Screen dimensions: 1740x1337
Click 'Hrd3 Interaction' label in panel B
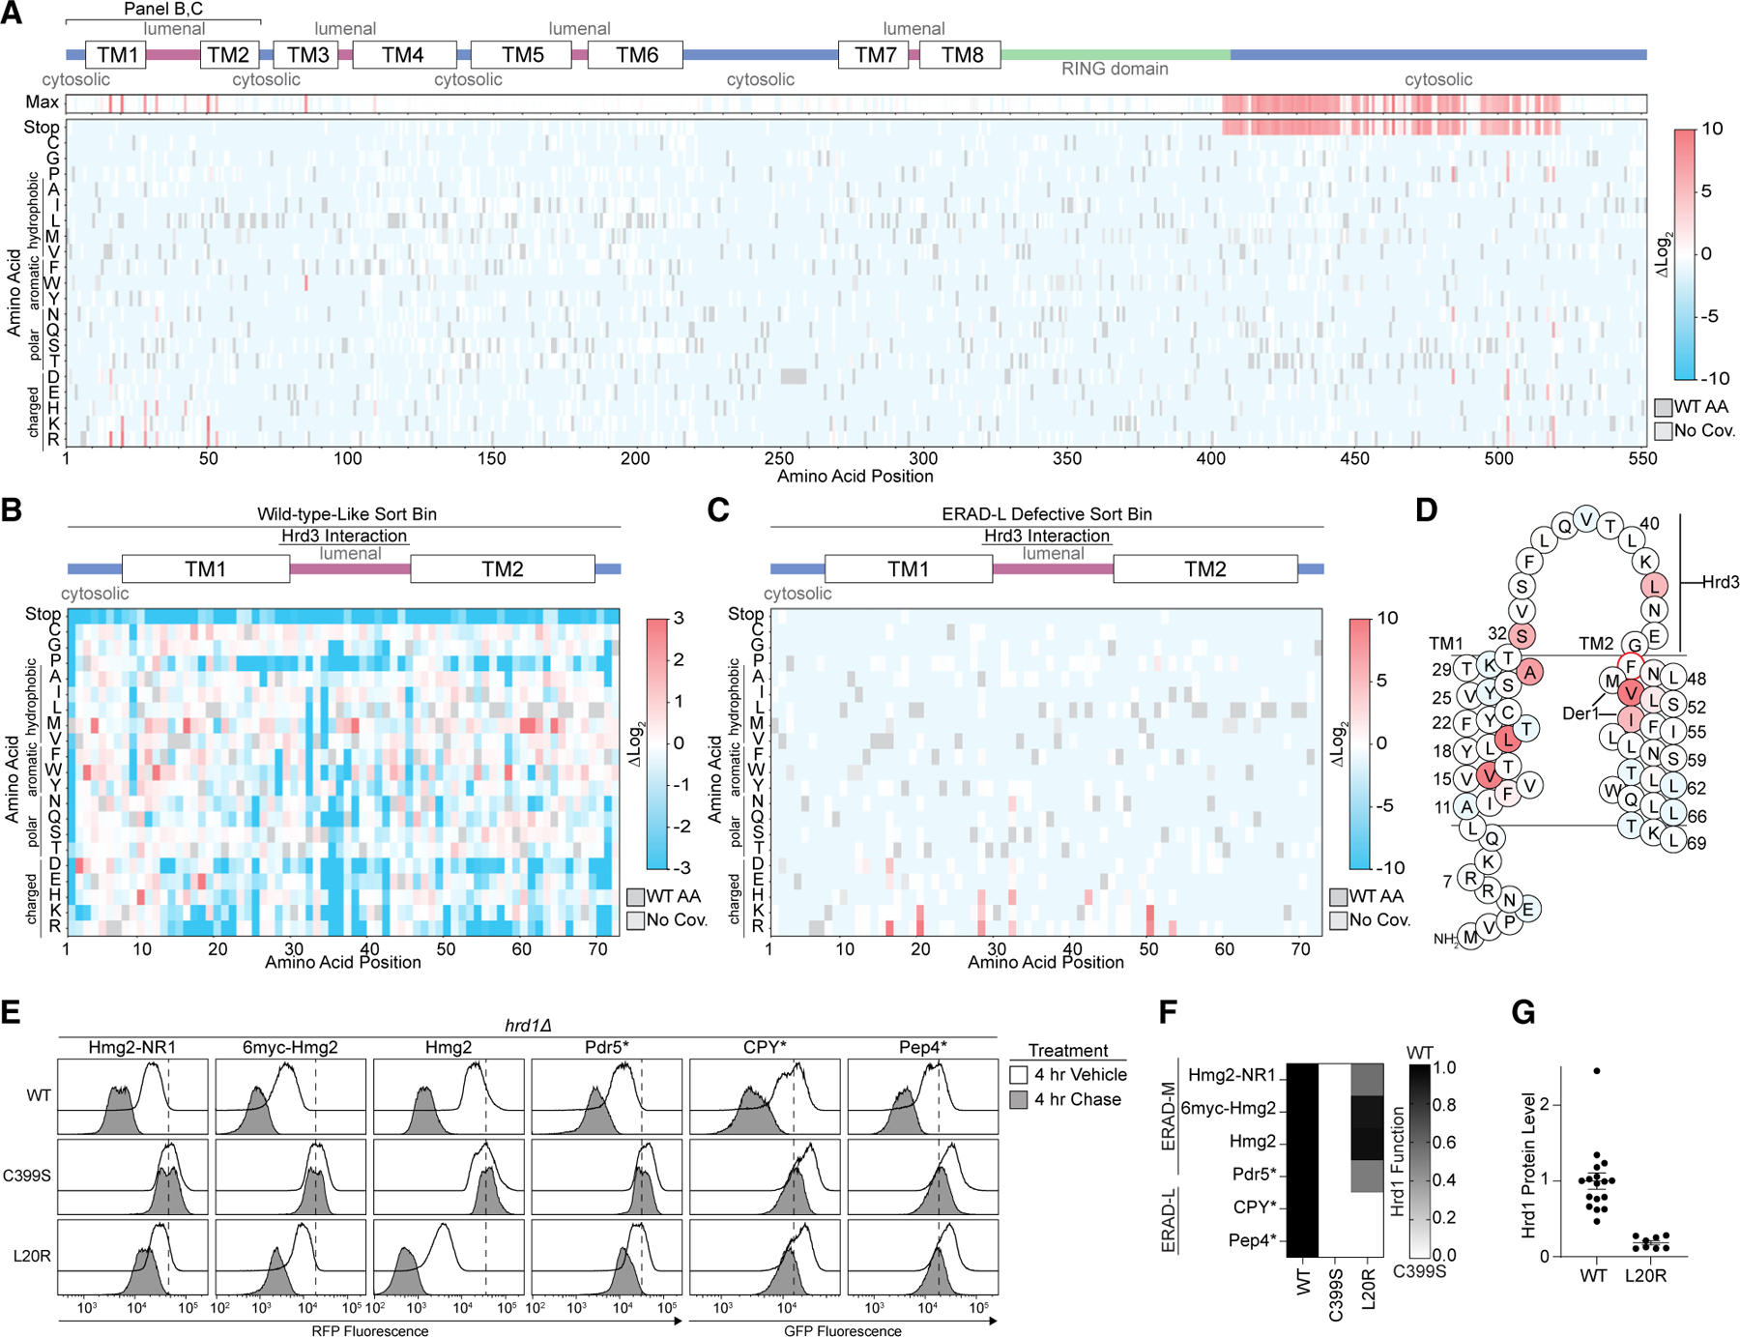pyautogui.click(x=344, y=536)
